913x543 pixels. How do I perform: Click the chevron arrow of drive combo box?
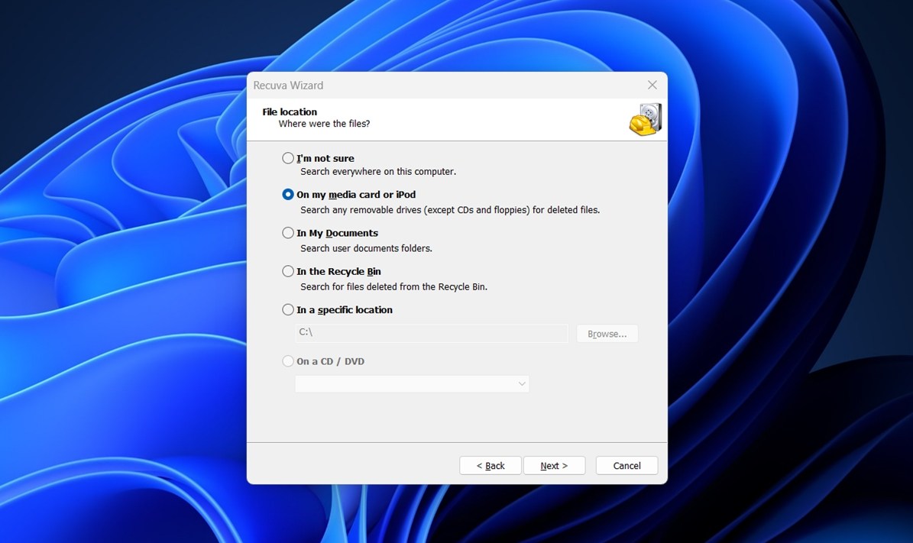click(x=522, y=383)
